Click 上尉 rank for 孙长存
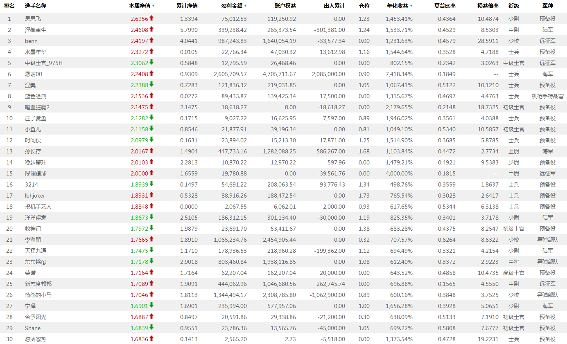The width and height of the screenshot is (567, 344). click(513, 151)
